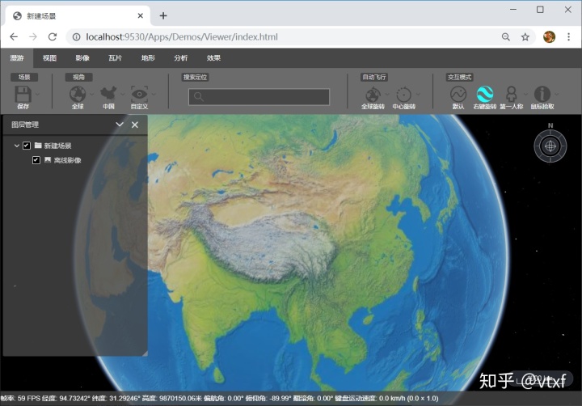Choose the 第一人称 person icon
The image size is (582, 406).
pos(512,94)
